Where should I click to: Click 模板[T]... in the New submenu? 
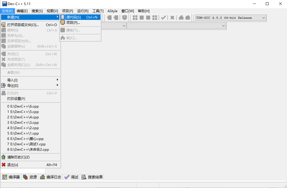click(80, 30)
